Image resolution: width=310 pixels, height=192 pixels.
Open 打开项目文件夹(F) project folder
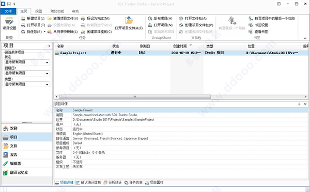pos(129,23)
